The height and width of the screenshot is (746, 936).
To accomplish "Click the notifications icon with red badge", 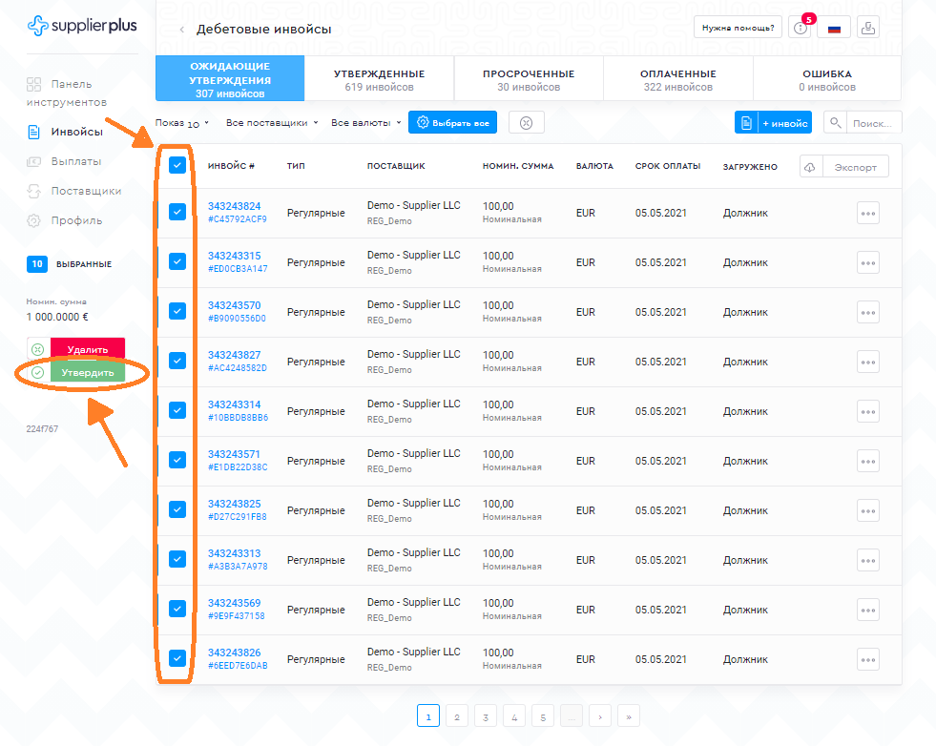I will pos(800,28).
